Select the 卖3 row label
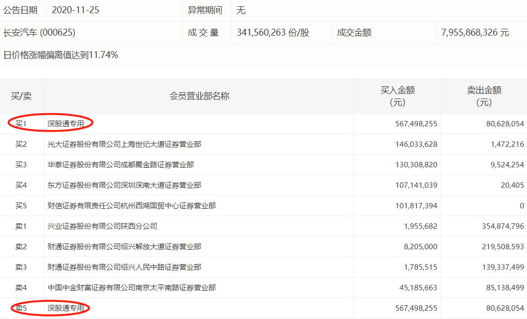527x319 pixels. click(21, 267)
